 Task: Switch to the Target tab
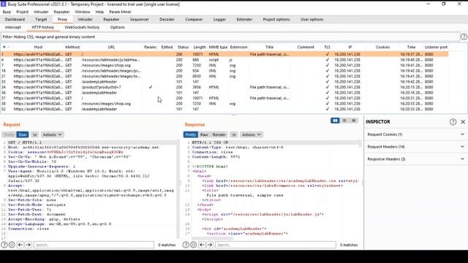pos(41,20)
